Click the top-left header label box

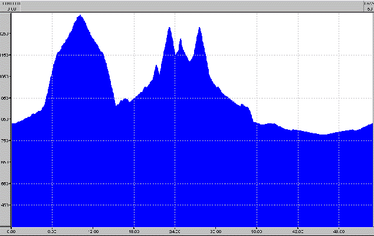tap(12, 6)
